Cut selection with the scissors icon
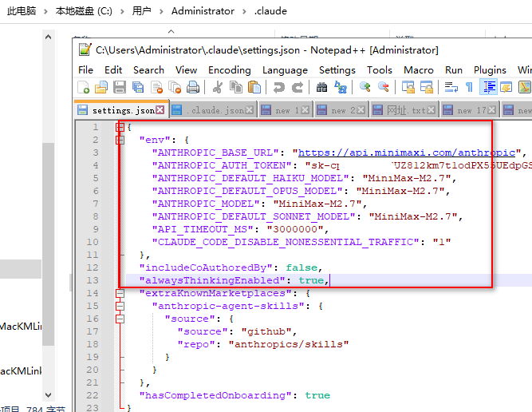Screen dimensions: 532x412 pos(218,87)
